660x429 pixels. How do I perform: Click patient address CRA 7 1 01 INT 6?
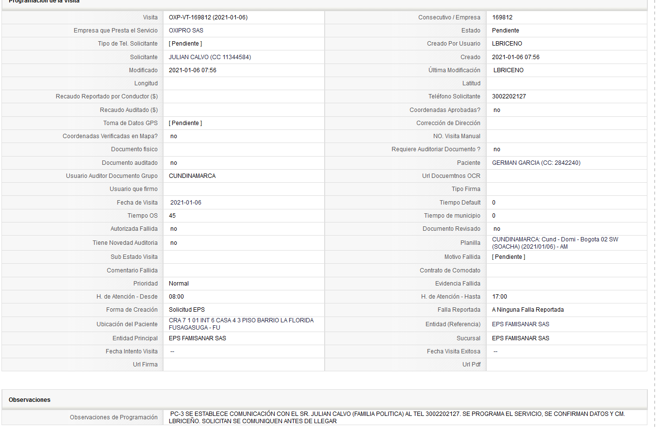tap(241, 324)
